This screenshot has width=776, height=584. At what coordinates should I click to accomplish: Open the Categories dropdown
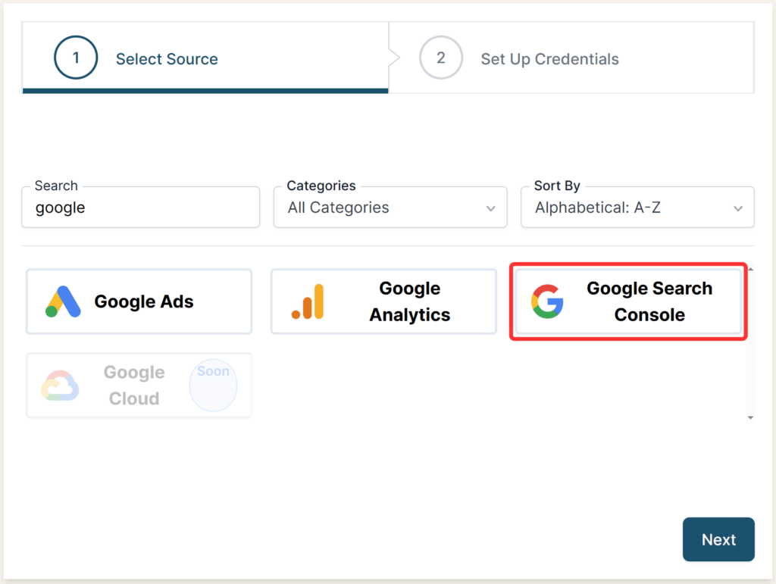(x=390, y=208)
